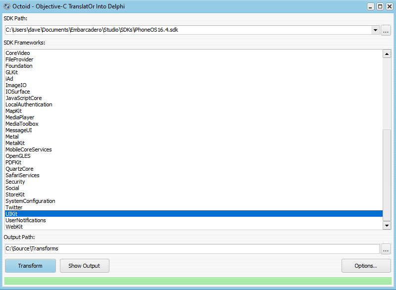Select MediaToolbox framework
This screenshot has width=396, height=290.
tap(194, 124)
